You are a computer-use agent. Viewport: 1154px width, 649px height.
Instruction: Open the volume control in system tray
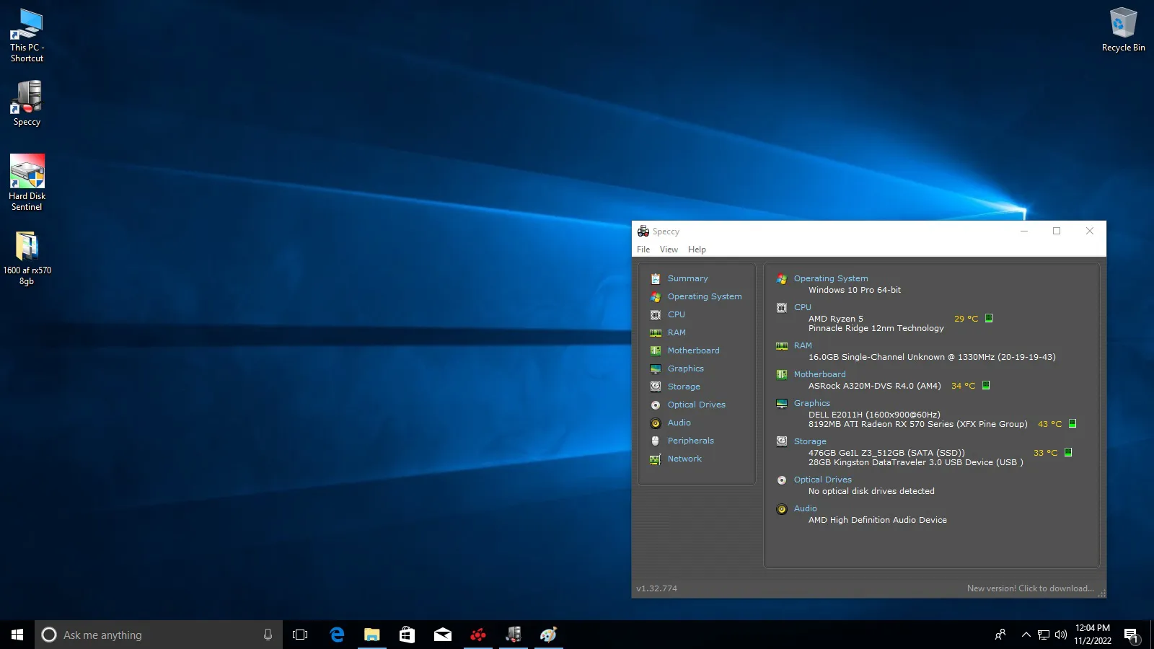[1061, 635]
